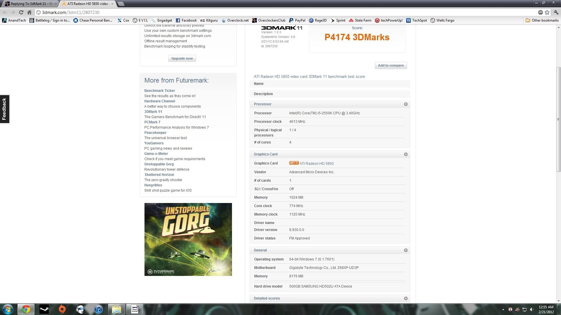Open the Benchmark Ticker link
This screenshot has height=315, width=561.
coord(160,91)
